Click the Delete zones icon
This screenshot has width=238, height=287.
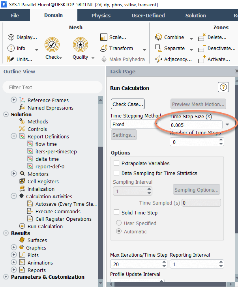tap(202, 37)
